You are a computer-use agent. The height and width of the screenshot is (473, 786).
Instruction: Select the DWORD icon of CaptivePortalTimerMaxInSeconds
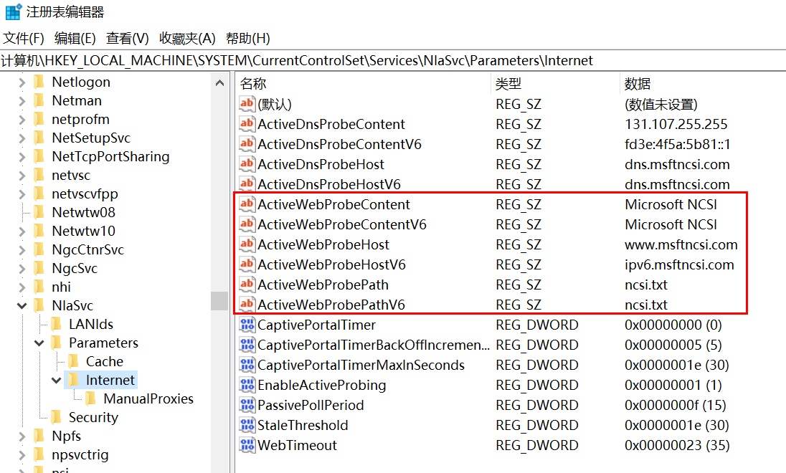point(247,365)
